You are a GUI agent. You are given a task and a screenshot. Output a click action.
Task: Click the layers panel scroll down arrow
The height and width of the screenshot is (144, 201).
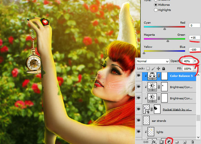point(198,137)
